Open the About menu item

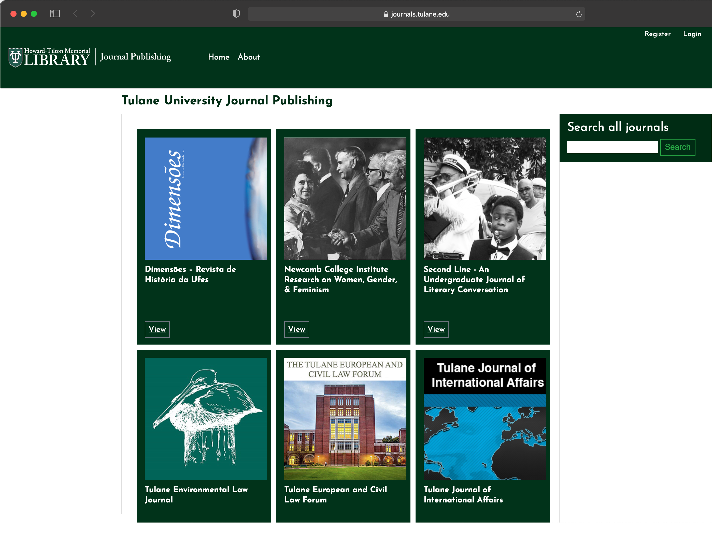pyautogui.click(x=249, y=57)
